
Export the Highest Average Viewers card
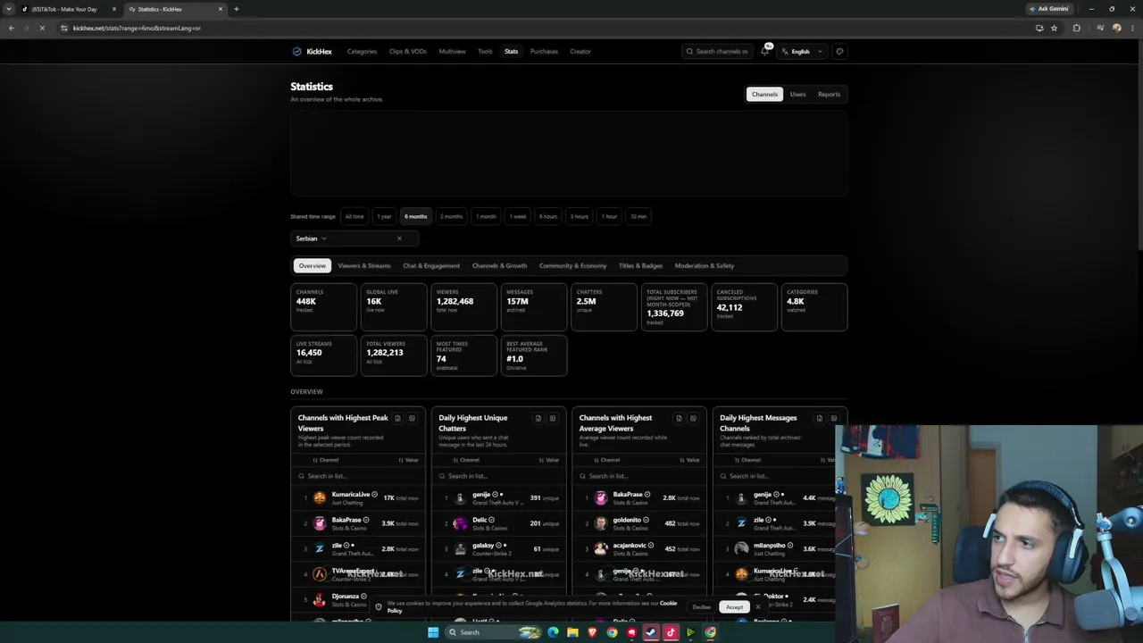679,418
